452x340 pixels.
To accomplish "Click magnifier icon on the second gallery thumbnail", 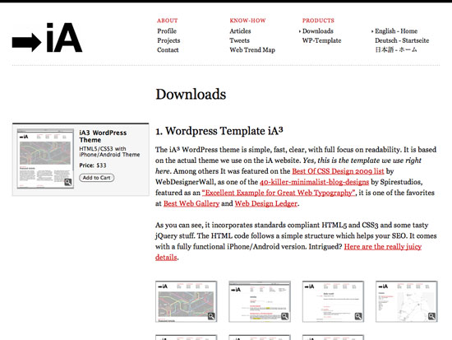I will click(285, 316).
